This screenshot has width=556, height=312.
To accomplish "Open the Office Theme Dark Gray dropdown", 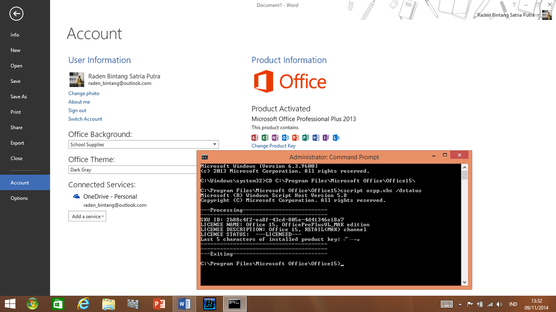I will pyautogui.click(x=132, y=170).
